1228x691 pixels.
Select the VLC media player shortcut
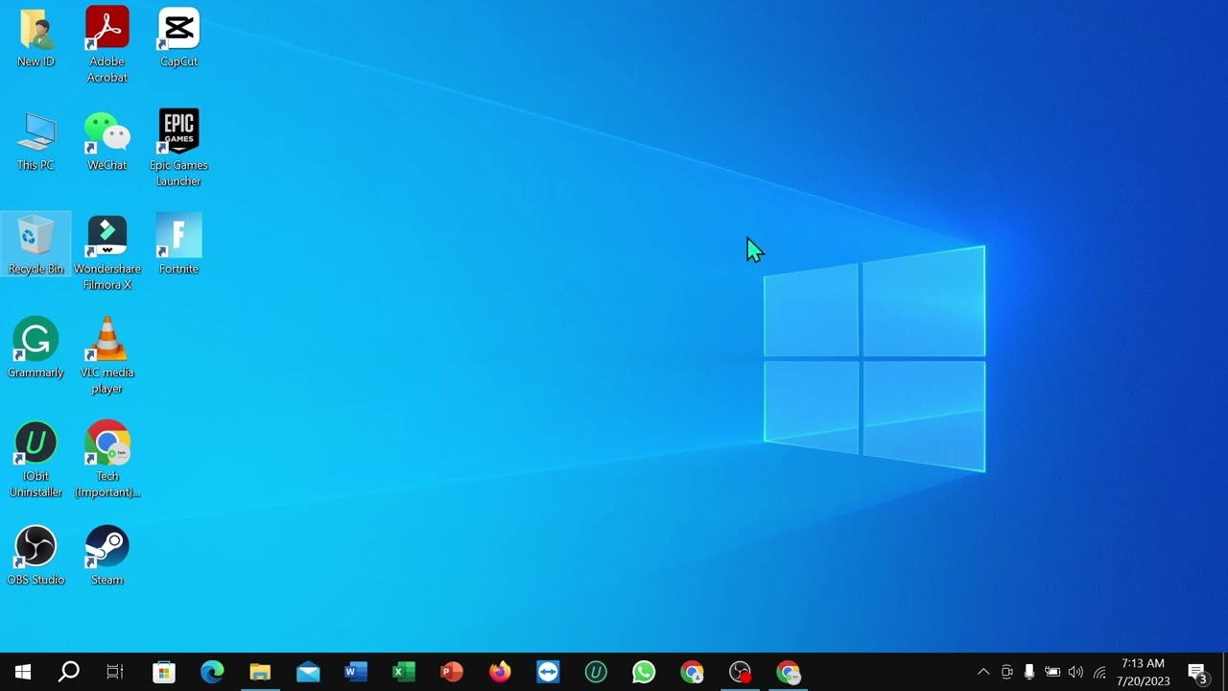106,356
